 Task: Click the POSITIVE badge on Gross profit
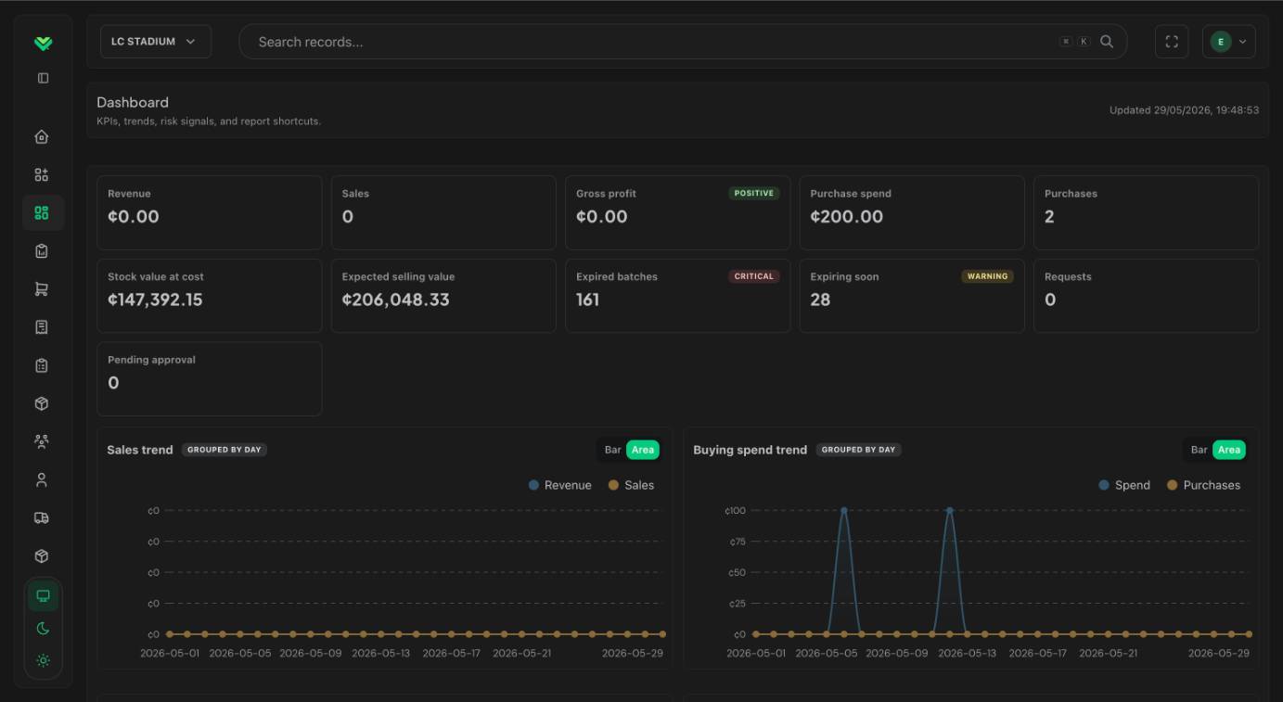754,193
